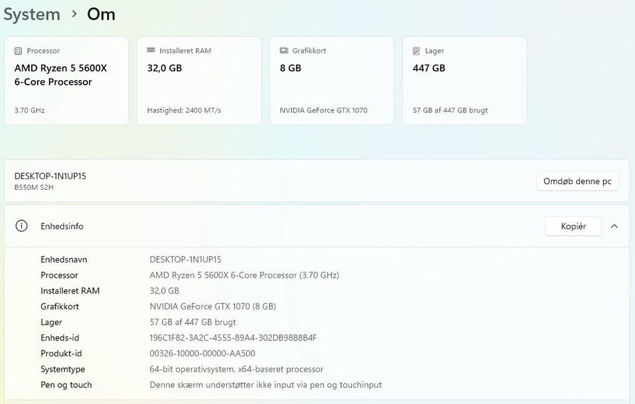Collapse the Enhedsinfo section chevron
Viewport: 635px width, 404px height.
(x=614, y=226)
